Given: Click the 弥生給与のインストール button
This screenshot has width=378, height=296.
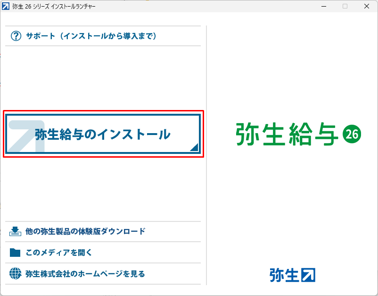Looking at the screenshot, I should [x=103, y=135].
